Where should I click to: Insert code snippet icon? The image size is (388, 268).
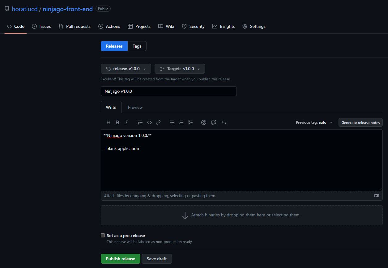[149, 122]
